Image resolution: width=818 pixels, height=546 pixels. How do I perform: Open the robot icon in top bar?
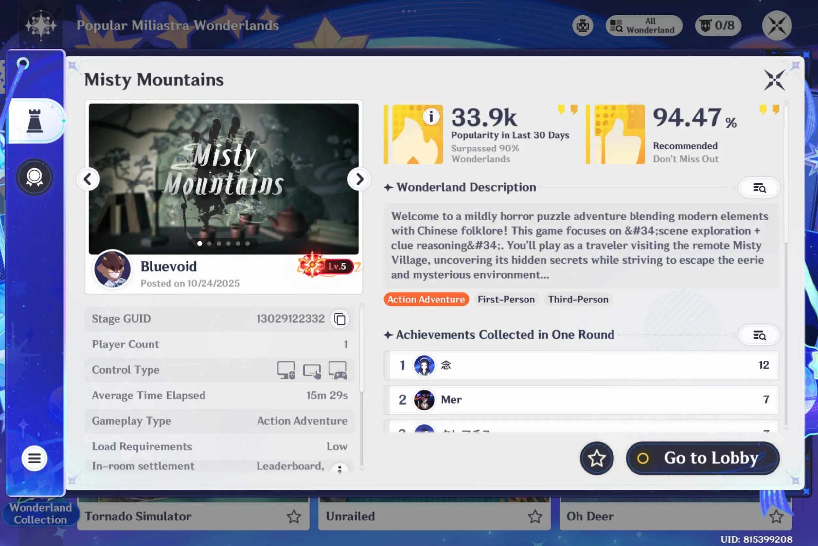point(583,26)
